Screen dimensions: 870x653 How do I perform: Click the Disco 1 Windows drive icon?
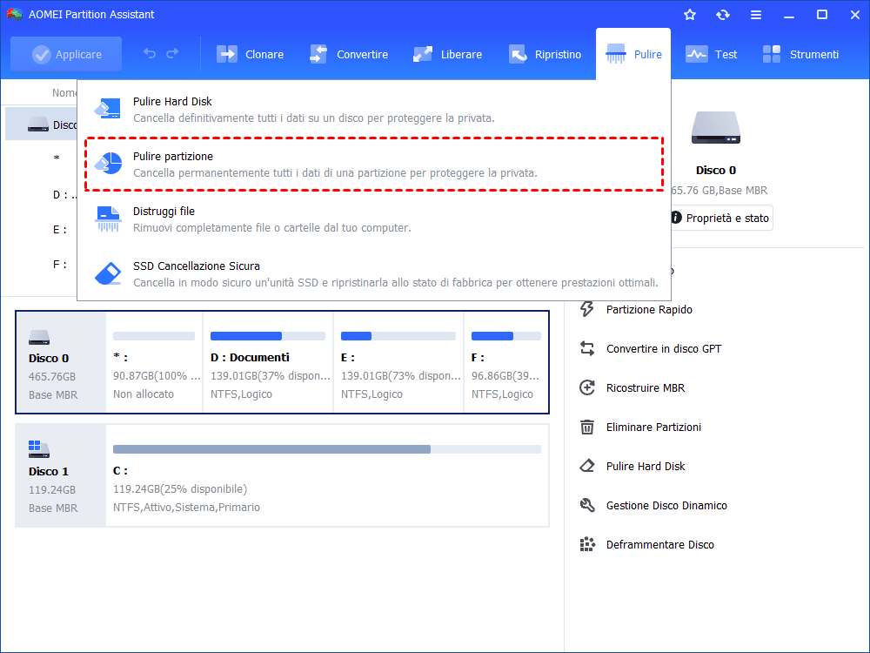[x=39, y=448]
